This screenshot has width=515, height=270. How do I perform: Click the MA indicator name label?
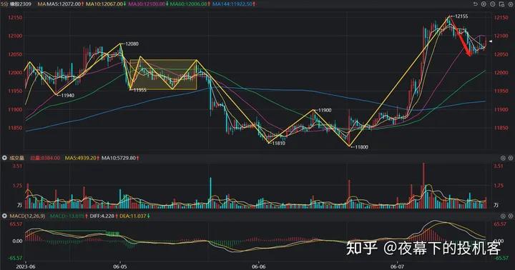click(x=41, y=4)
